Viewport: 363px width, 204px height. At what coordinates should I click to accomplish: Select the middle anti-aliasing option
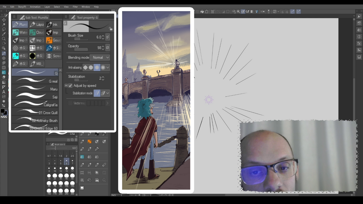[x=97, y=68]
